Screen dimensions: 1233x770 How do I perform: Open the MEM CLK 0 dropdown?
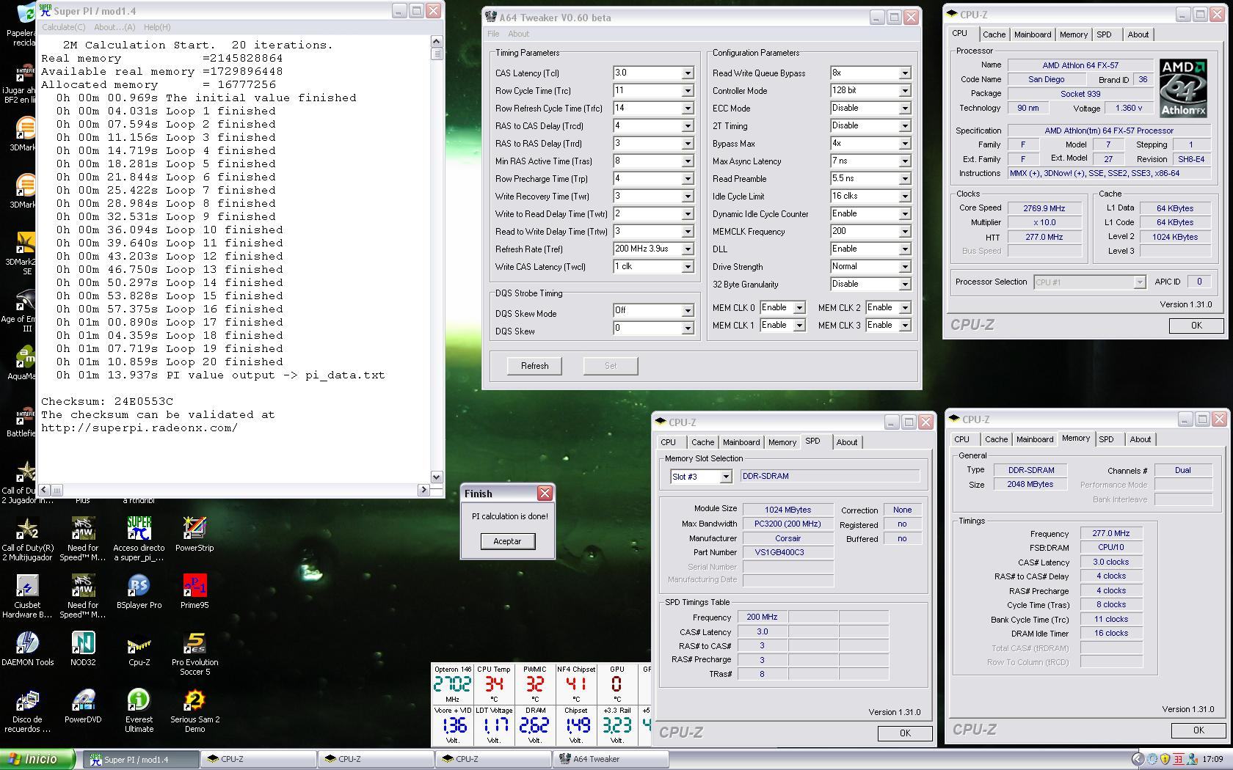799,308
